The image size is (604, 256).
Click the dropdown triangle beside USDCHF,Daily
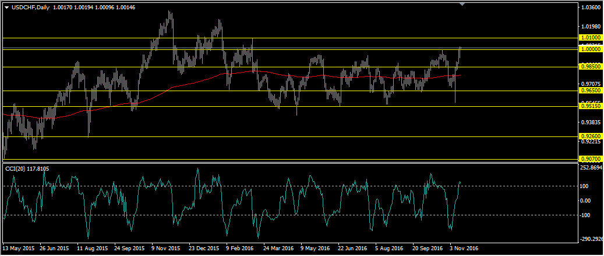tap(6, 7)
